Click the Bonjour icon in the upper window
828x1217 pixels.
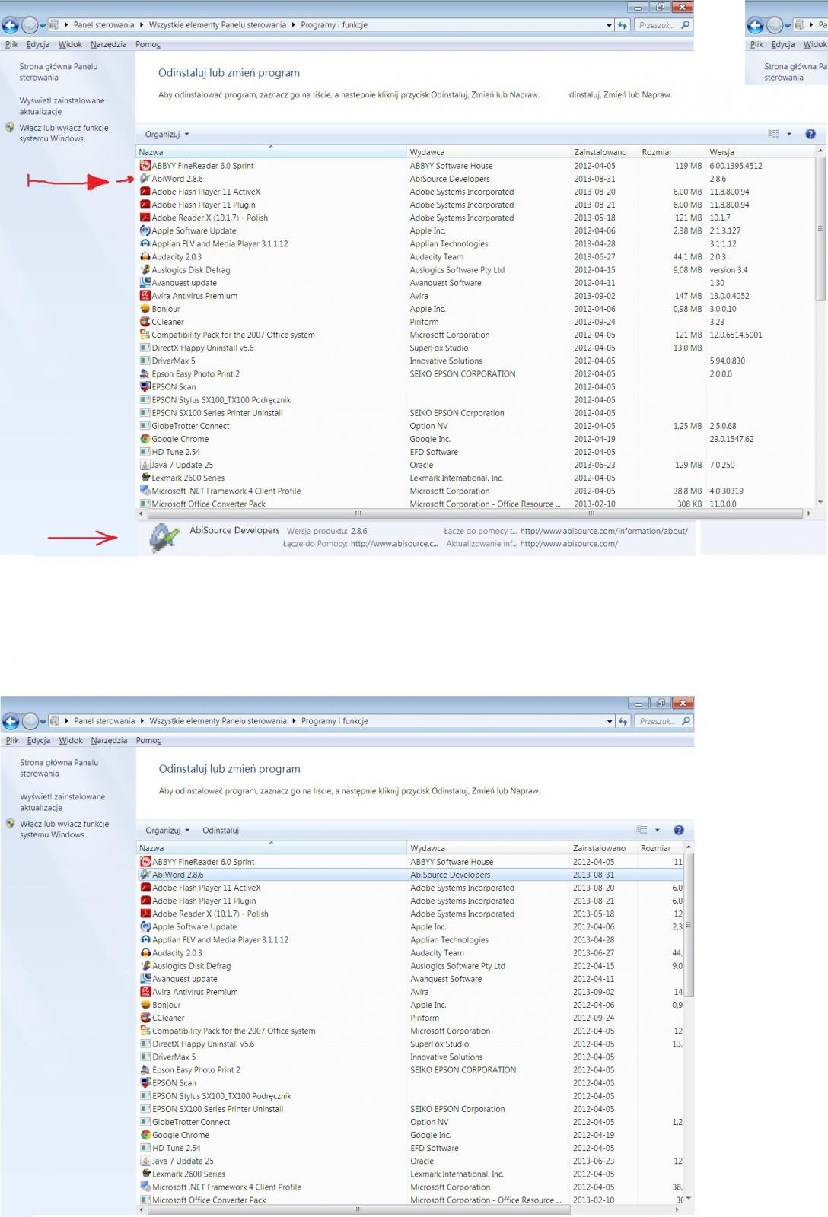145,309
